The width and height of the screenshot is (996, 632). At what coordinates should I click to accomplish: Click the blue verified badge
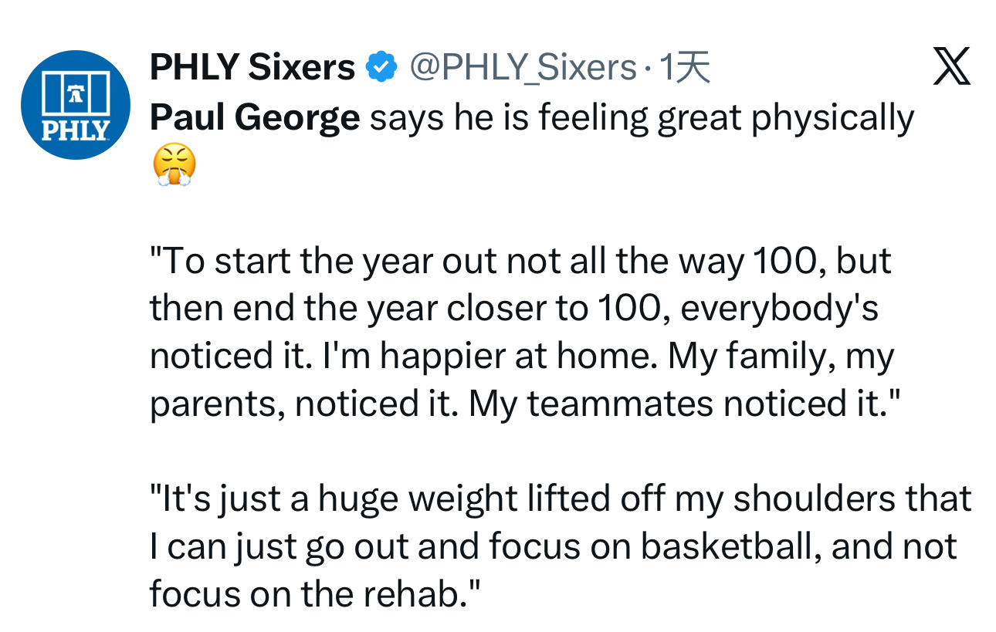[380, 68]
